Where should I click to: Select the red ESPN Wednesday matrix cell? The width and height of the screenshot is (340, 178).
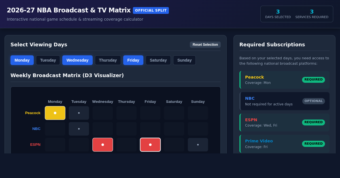pyautogui.click(x=103, y=145)
